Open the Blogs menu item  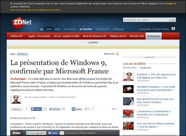click(x=58, y=29)
